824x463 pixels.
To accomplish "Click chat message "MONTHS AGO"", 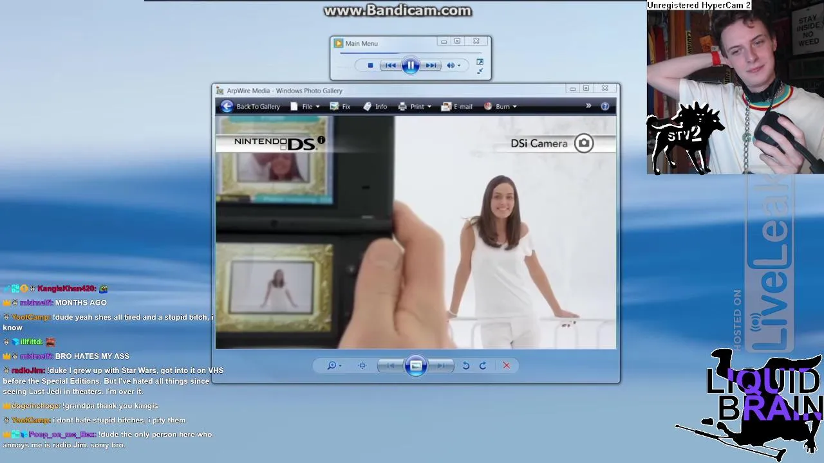I will [x=81, y=303].
